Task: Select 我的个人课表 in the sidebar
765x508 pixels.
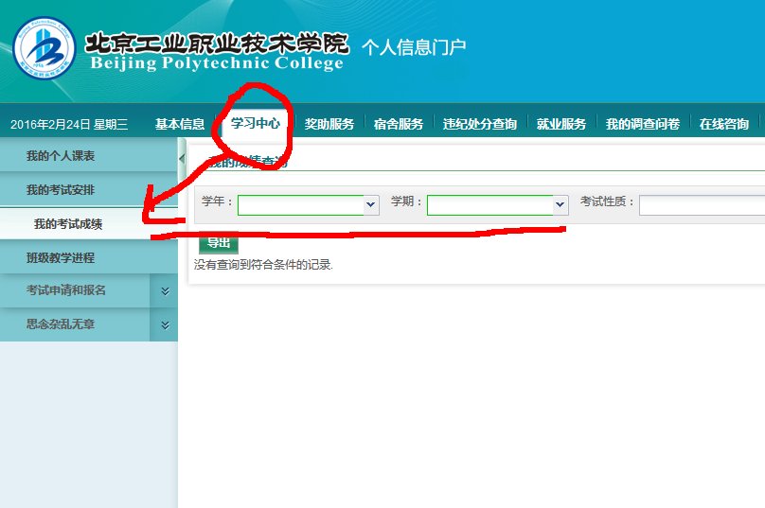Action: pos(89,155)
